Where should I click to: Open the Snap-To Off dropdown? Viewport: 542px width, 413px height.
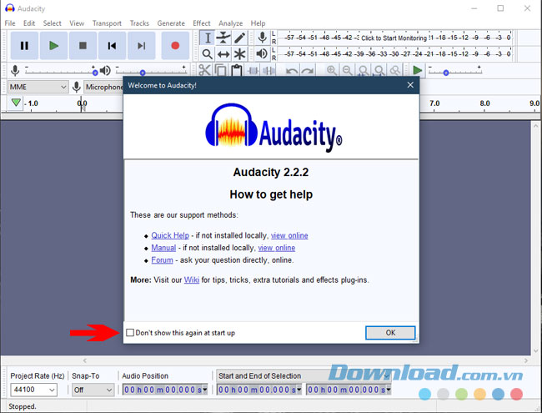(x=93, y=390)
